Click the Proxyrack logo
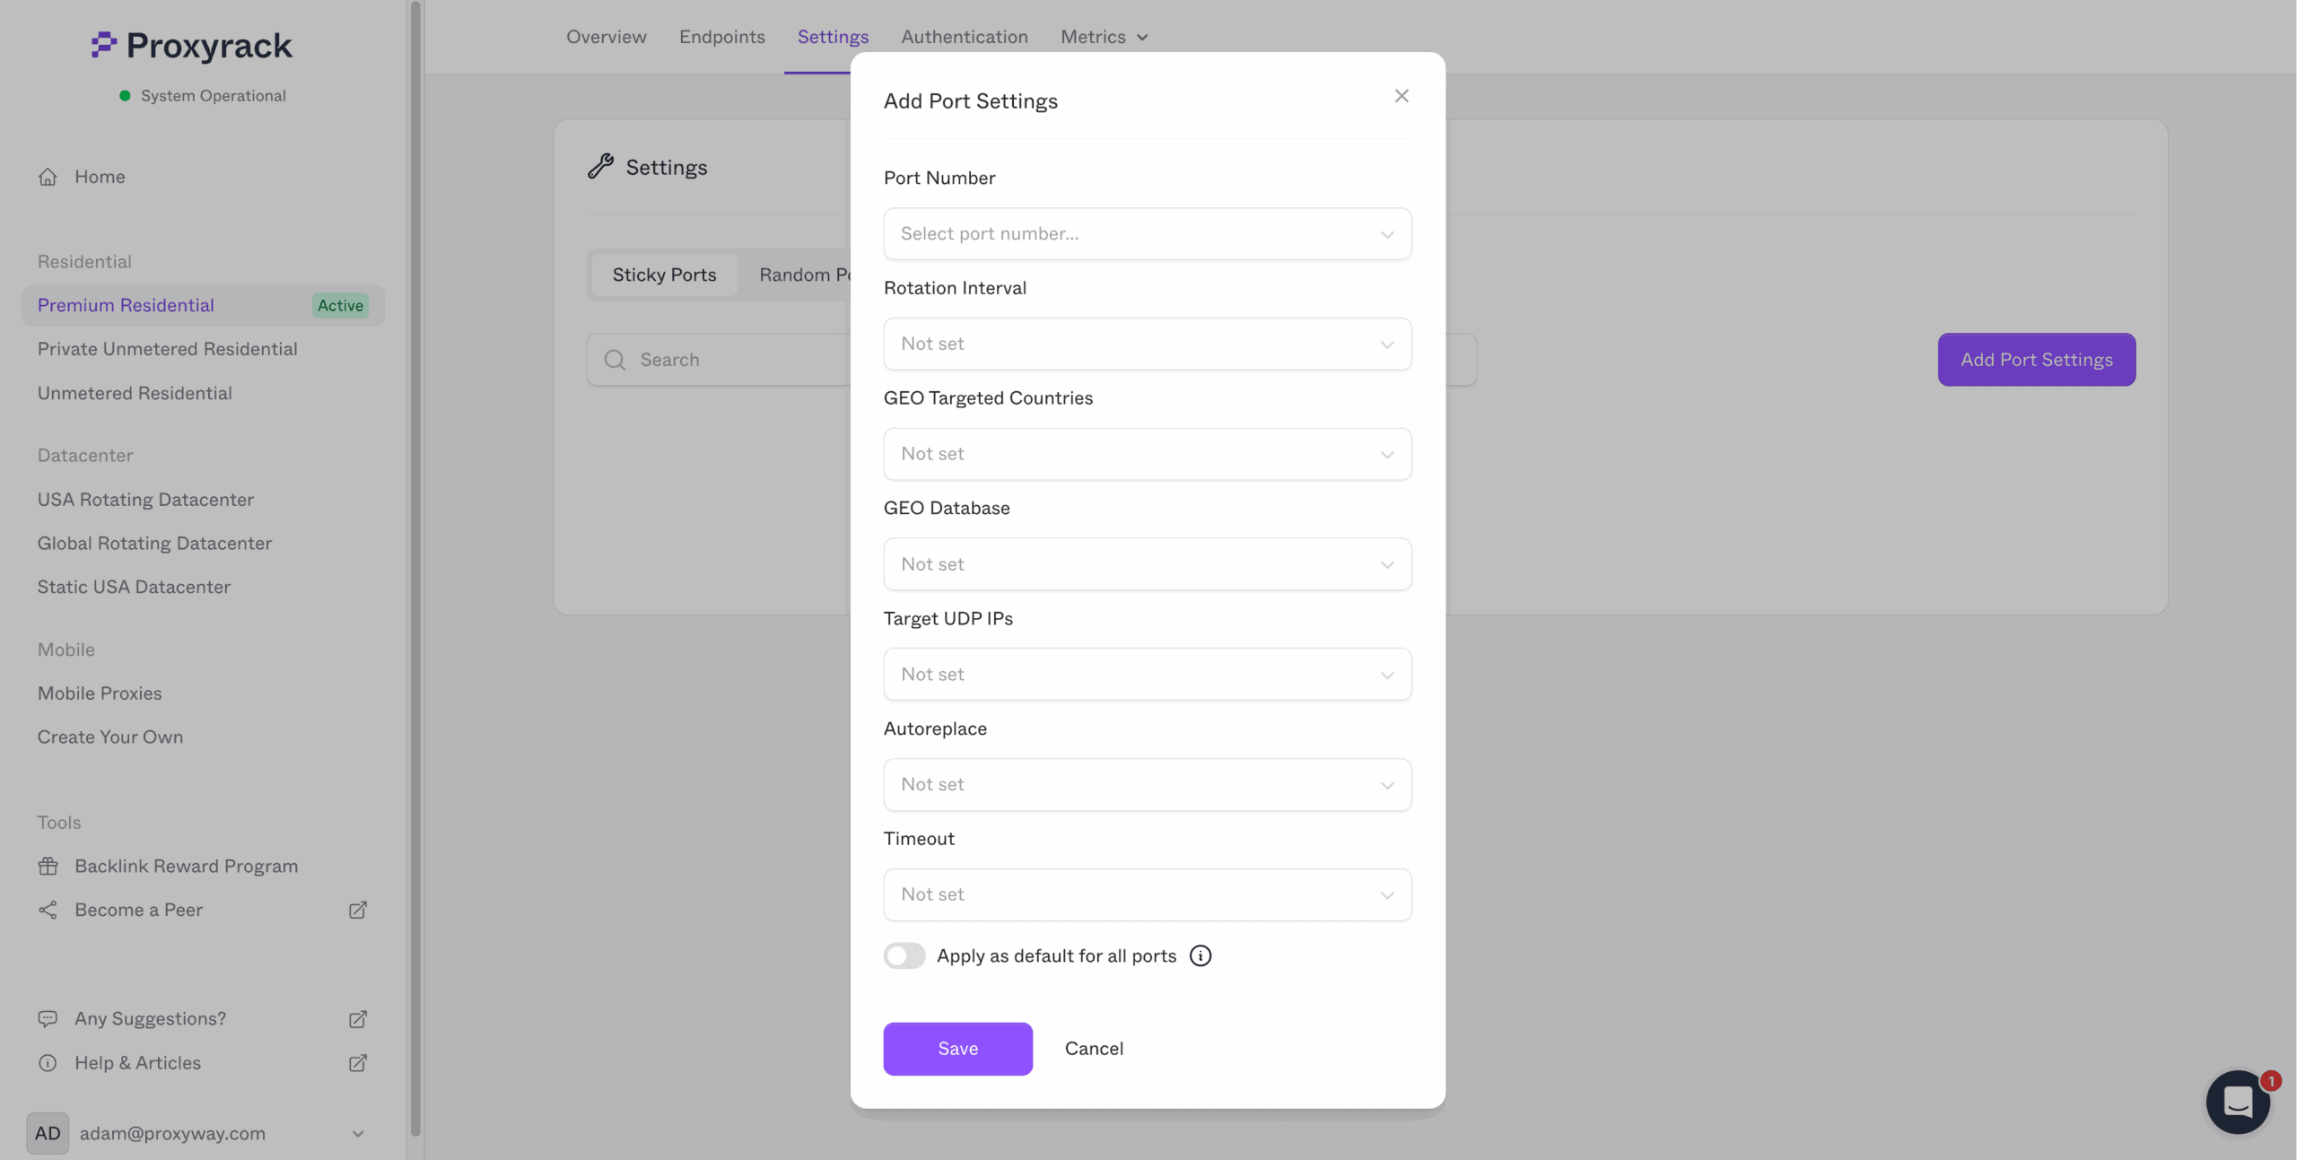2297x1160 pixels. (192, 45)
